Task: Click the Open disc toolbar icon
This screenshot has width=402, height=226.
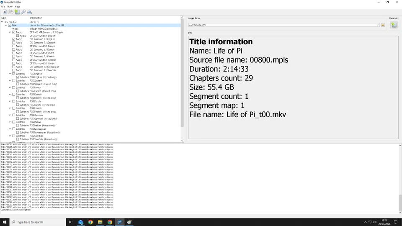Action: (x=11, y=12)
